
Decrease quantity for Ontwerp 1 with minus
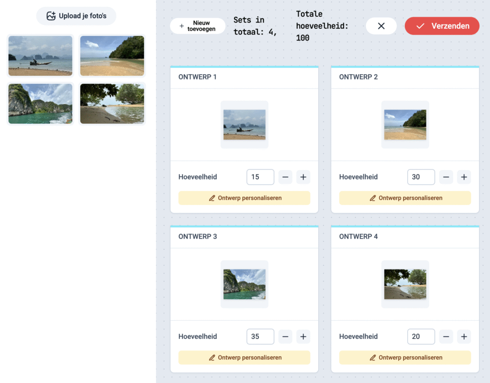point(285,177)
